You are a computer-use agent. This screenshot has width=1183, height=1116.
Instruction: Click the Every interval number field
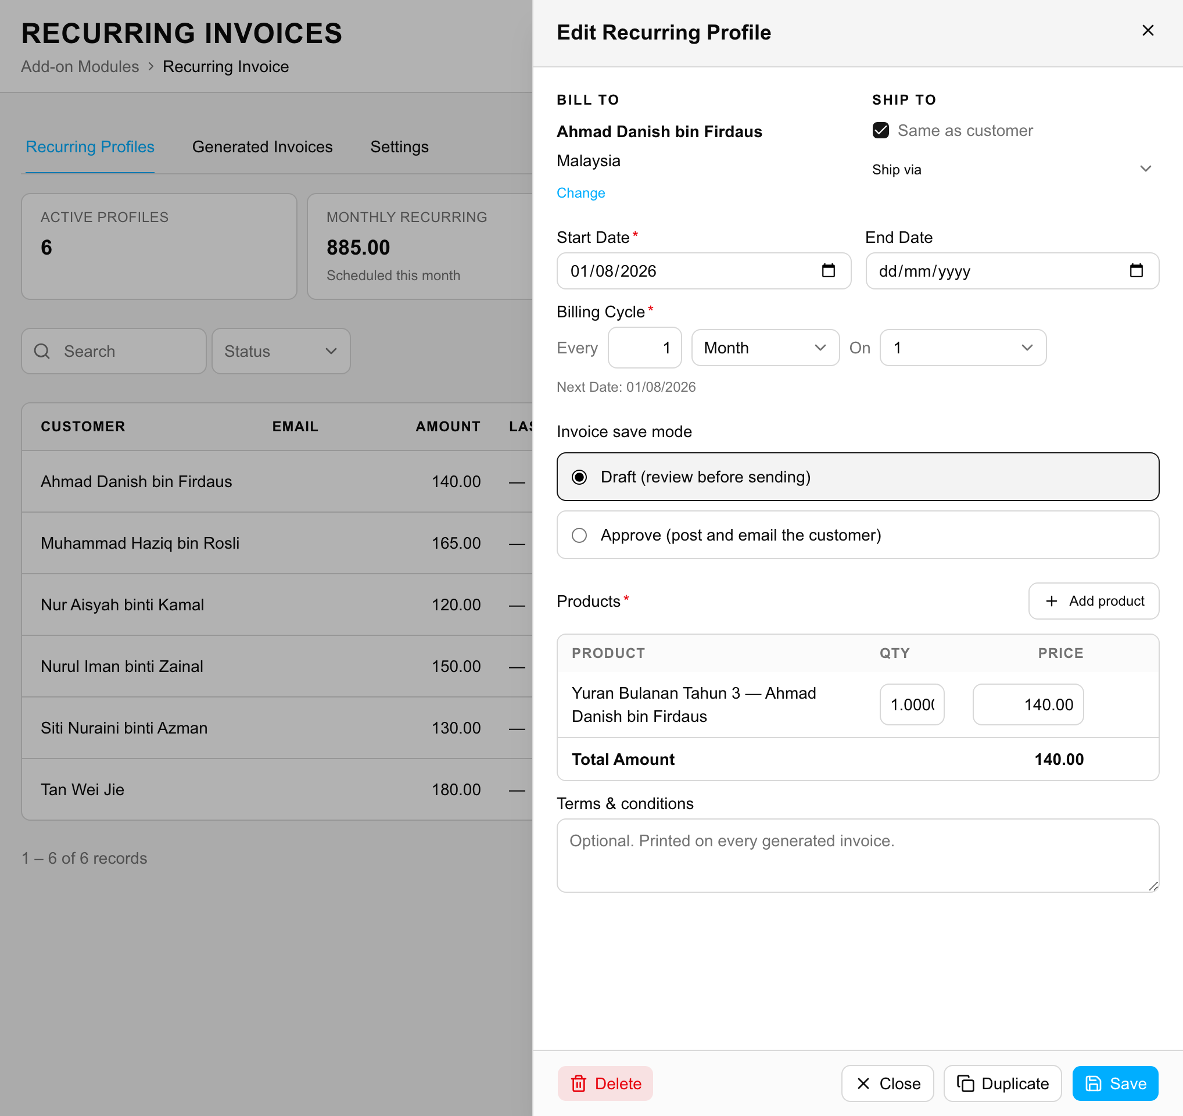click(644, 348)
